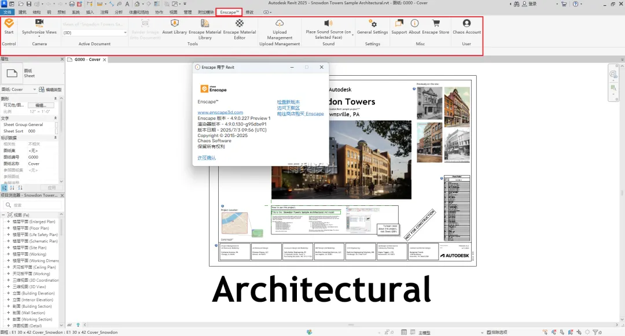Close the G000 - Cover view tab

click(x=104, y=60)
